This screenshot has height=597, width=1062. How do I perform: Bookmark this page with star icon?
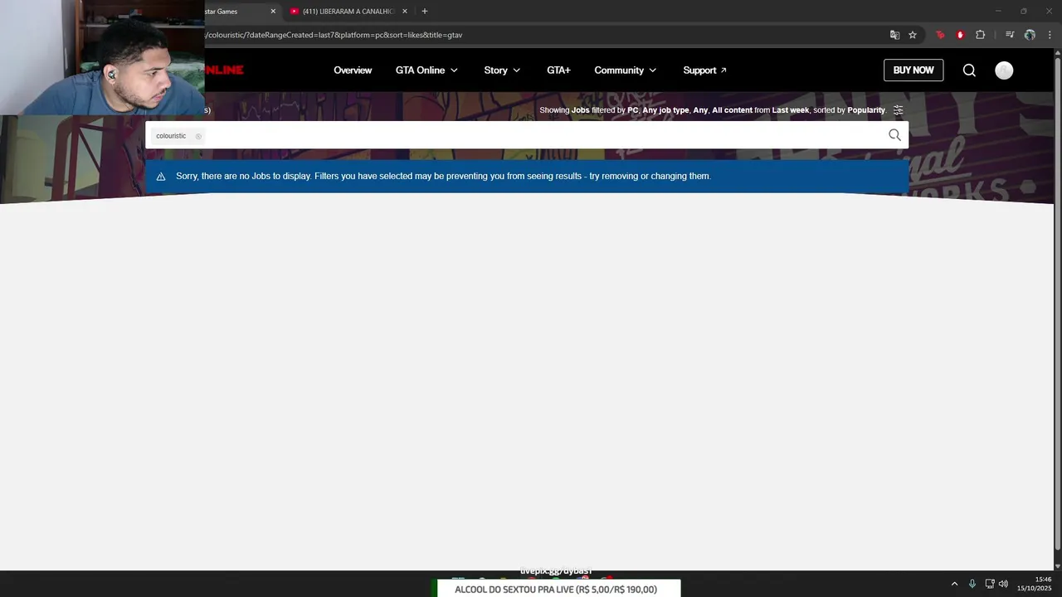coord(913,35)
